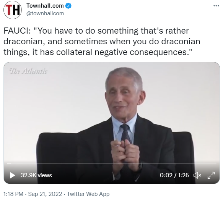Open the TH profile avatar
This screenshot has height=199, width=223.
(x=13, y=10)
